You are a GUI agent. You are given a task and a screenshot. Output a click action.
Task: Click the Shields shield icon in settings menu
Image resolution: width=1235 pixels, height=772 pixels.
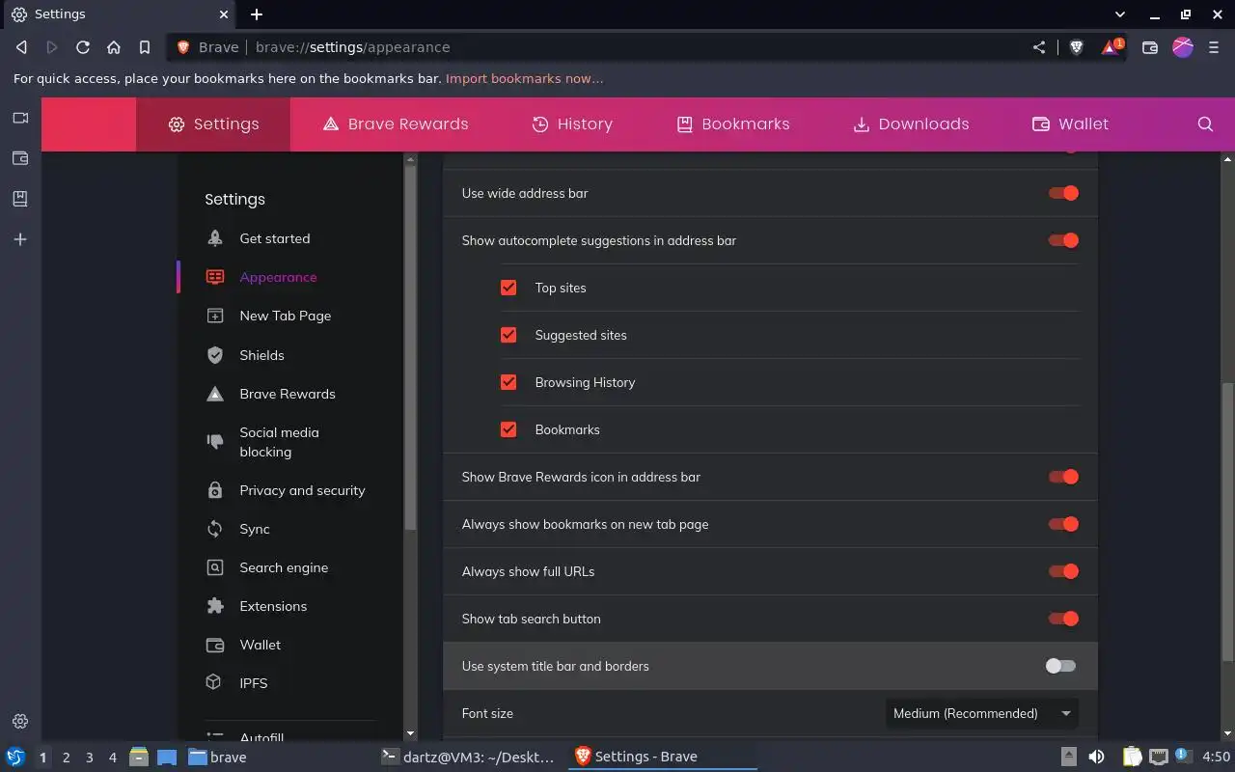(215, 355)
